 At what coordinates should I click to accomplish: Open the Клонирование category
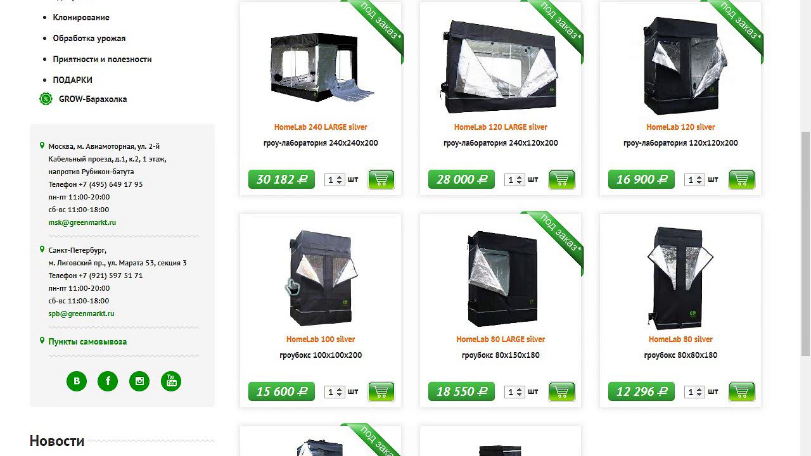pos(81,17)
